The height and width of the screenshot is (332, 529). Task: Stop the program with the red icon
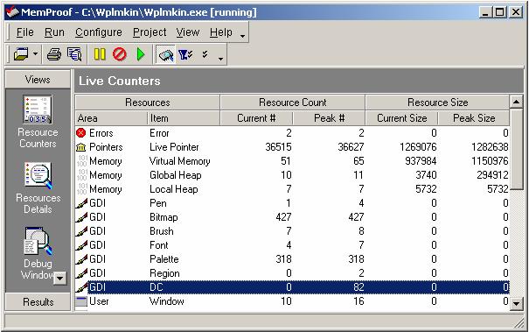pos(120,54)
